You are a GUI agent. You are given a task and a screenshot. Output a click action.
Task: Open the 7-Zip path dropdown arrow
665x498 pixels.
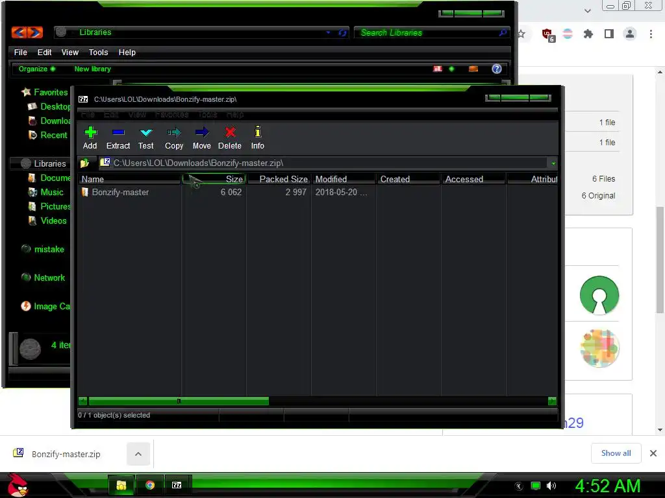[553, 163]
